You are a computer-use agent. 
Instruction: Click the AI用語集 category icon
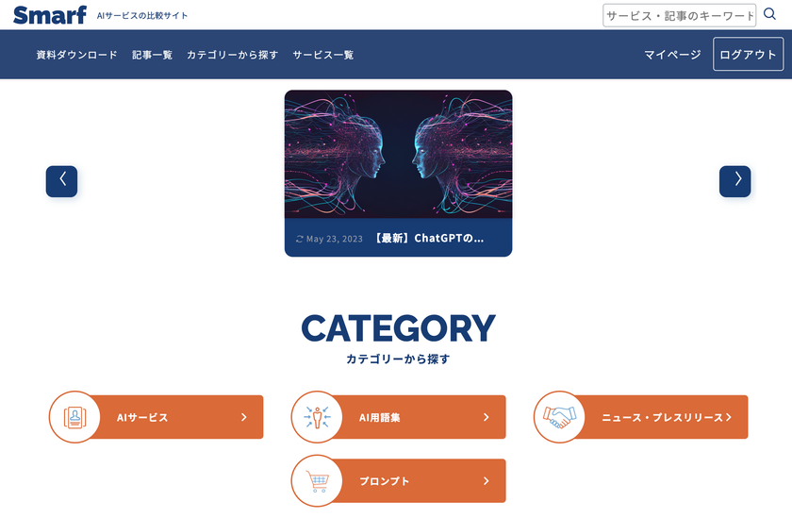point(317,417)
